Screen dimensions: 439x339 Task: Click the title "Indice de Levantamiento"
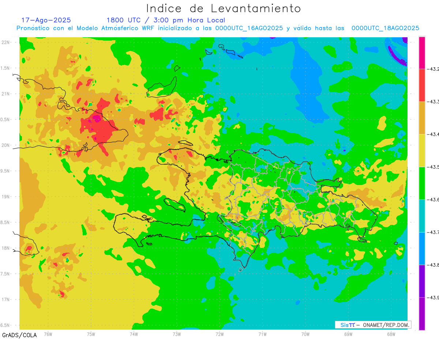tap(223, 8)
